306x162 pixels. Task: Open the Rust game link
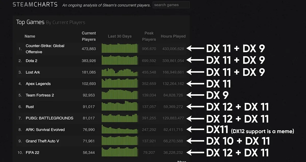coord(30,107)
